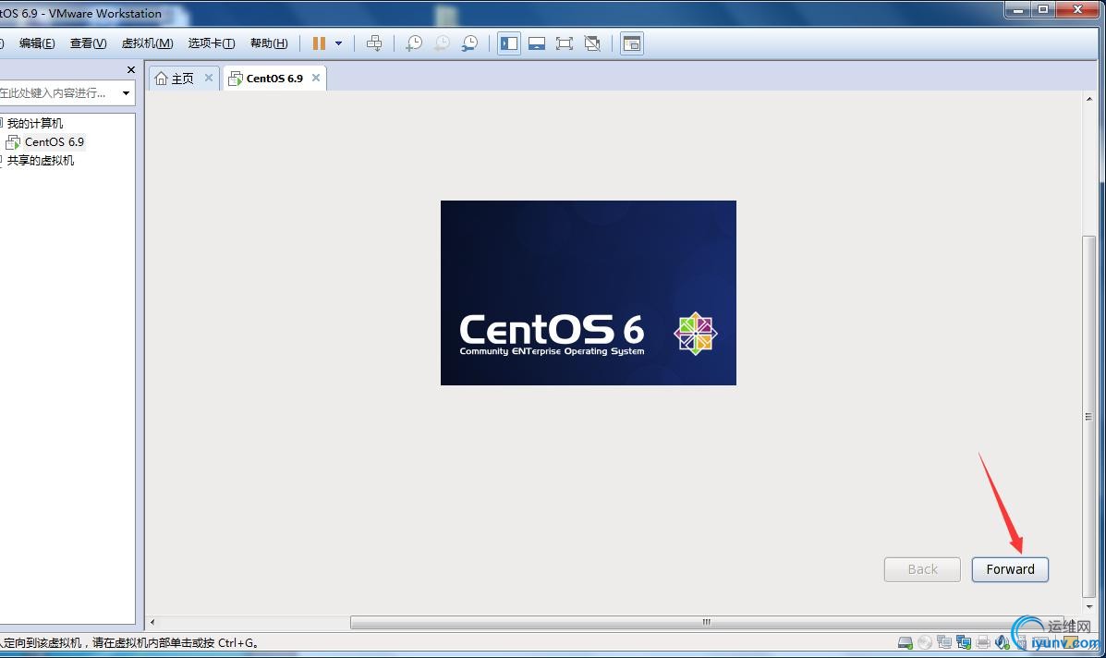Maximize the VMware Workstation window
The width and height of the screenshot is (1106, 658).
coord(1042,9)
